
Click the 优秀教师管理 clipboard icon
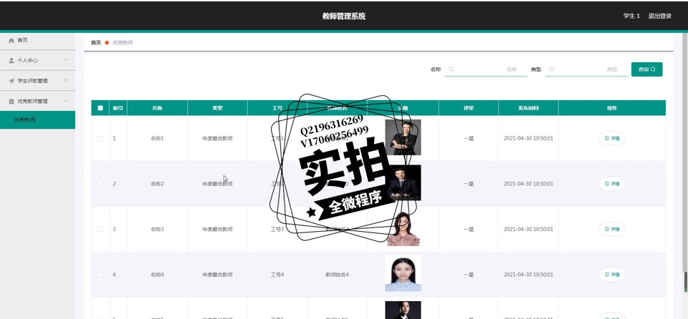11,102
